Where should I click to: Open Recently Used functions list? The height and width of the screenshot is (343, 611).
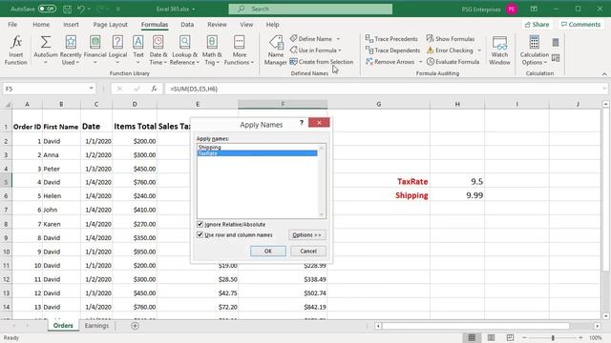click(71, 50)
